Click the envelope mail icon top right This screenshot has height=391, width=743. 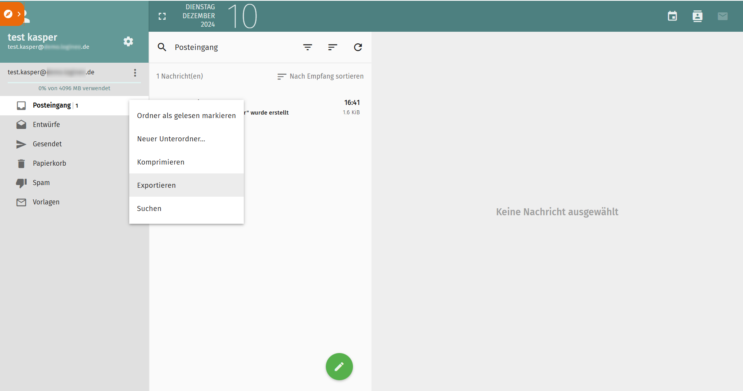tap(723, 16)
